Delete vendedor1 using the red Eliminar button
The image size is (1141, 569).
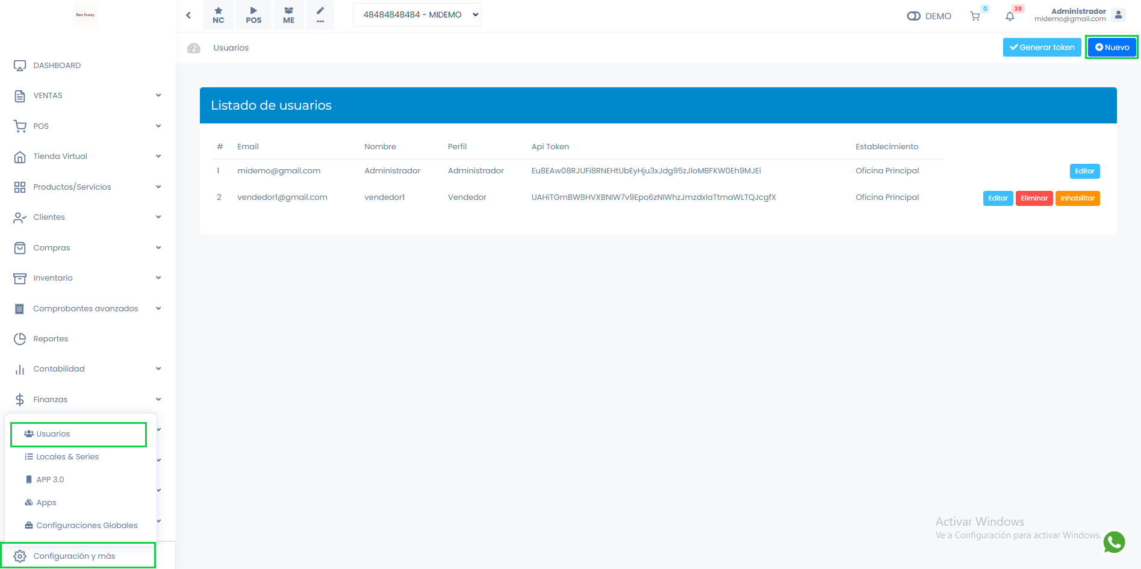click(x=1034, y=198)
